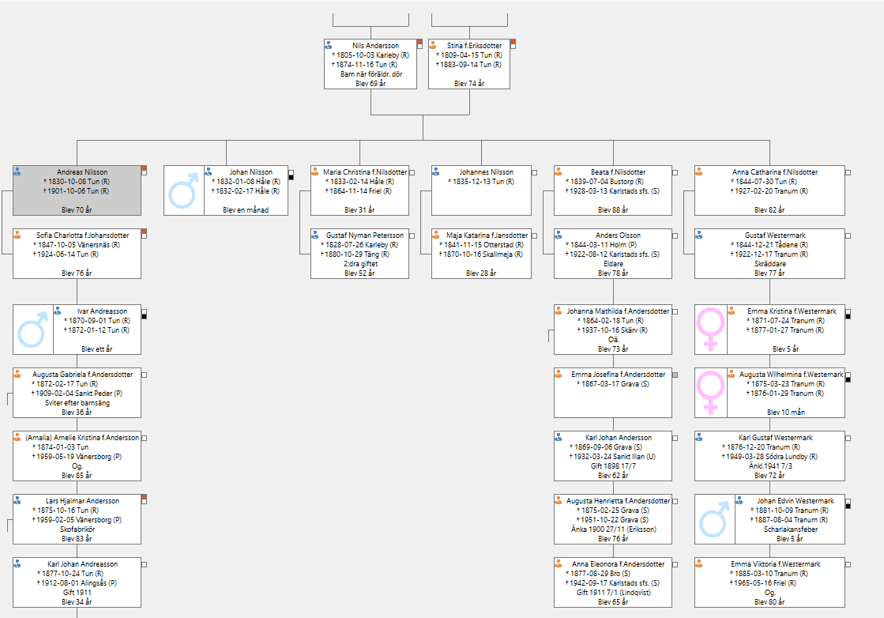Click the occupation text 'Skofabrikör'
The width and height of the screenshot is (884, 618).
[x=77, y=529]
